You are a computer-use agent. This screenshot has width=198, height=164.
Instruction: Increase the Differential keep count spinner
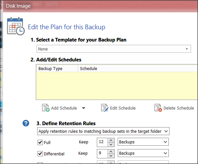[x=111, y=151]
